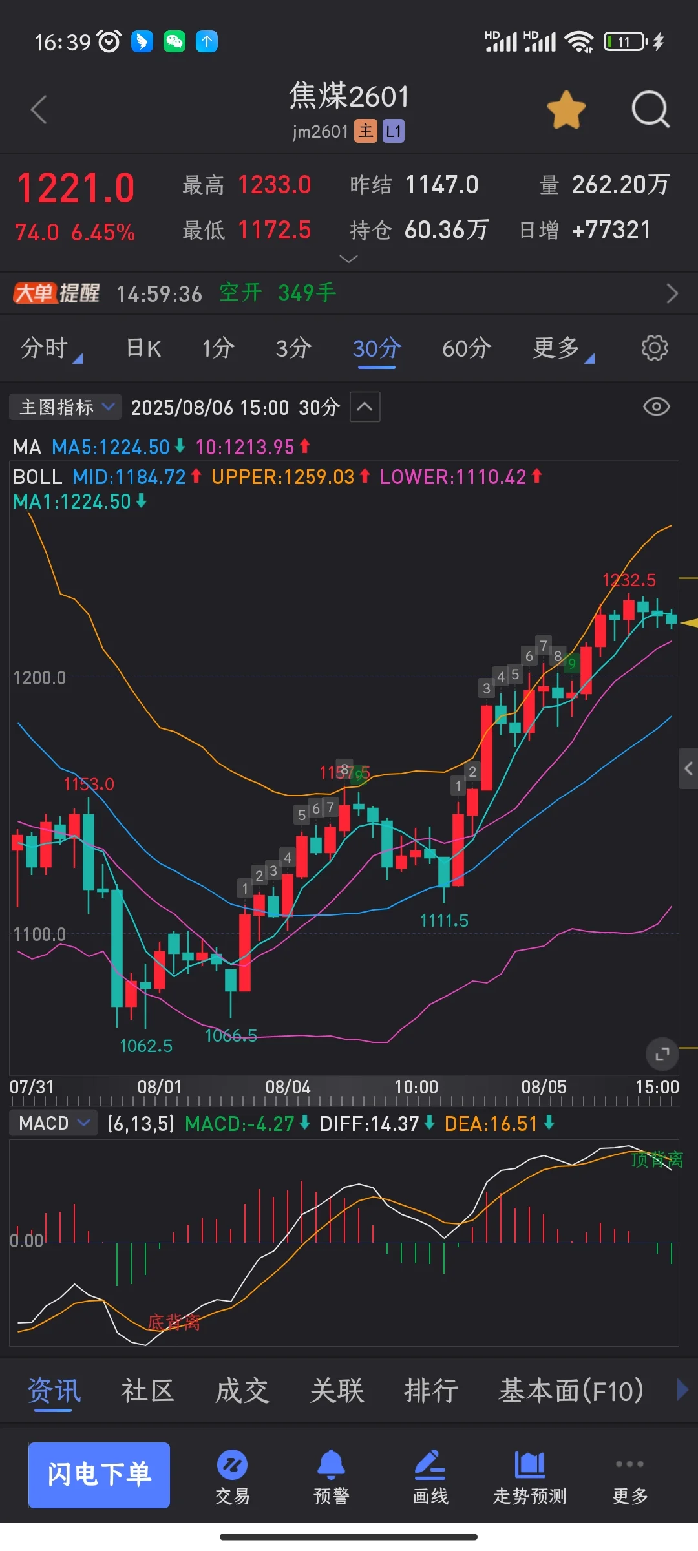Open 走势预测 trend forecast icon
The width and height of the screenshot is (698, 1551).
530,1477
